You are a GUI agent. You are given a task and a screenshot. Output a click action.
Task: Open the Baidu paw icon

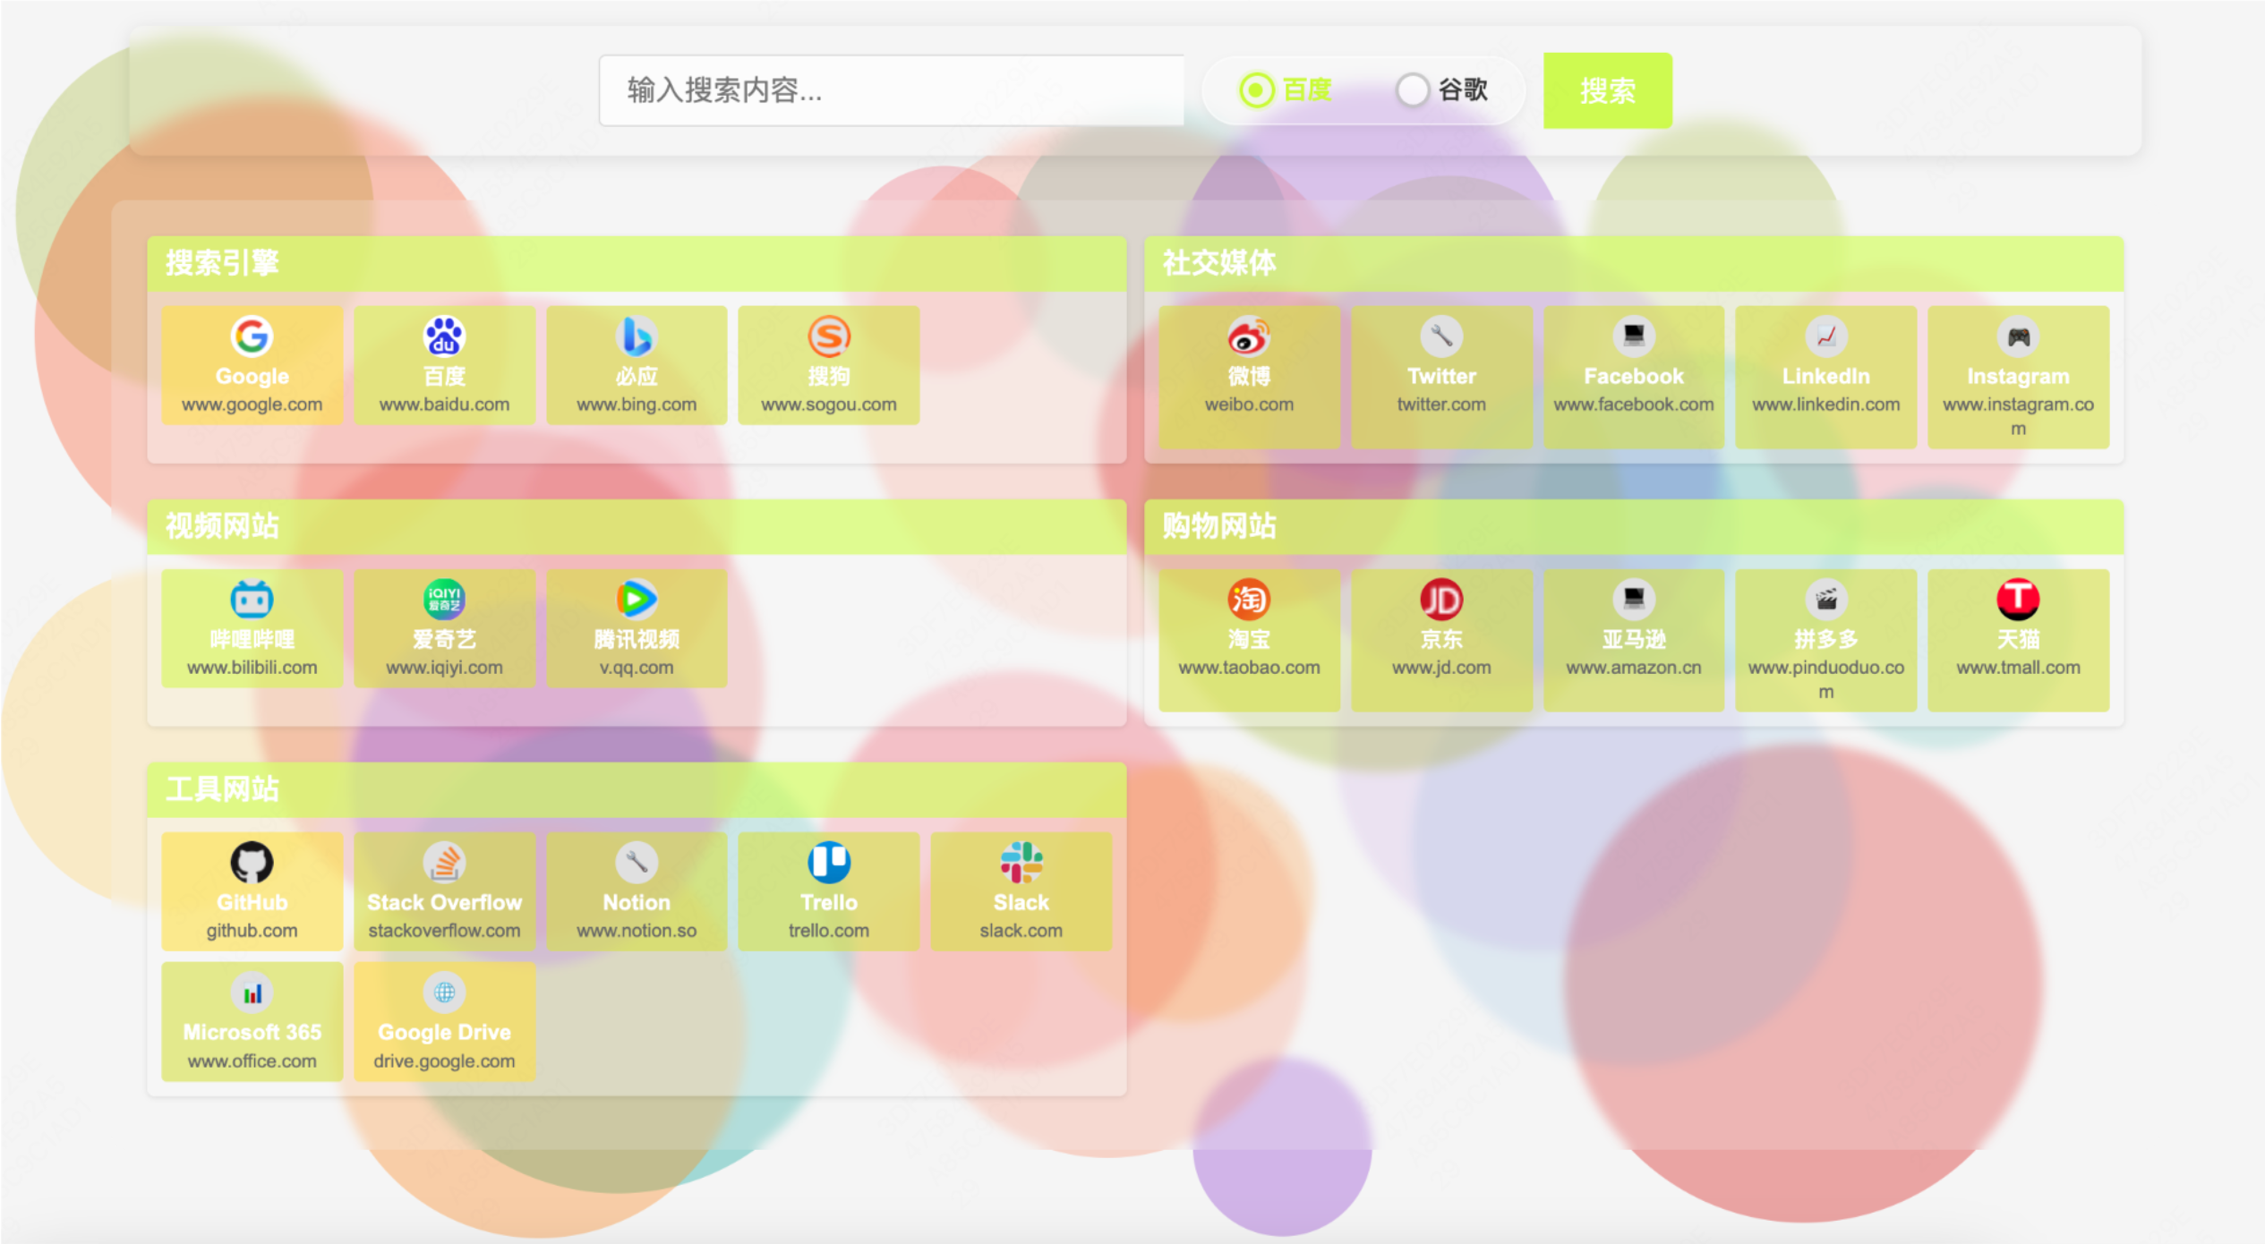pos(444,337)
